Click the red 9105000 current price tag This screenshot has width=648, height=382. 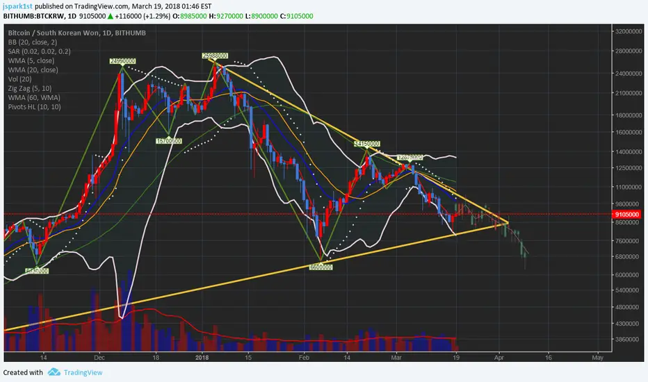point(627,215)
